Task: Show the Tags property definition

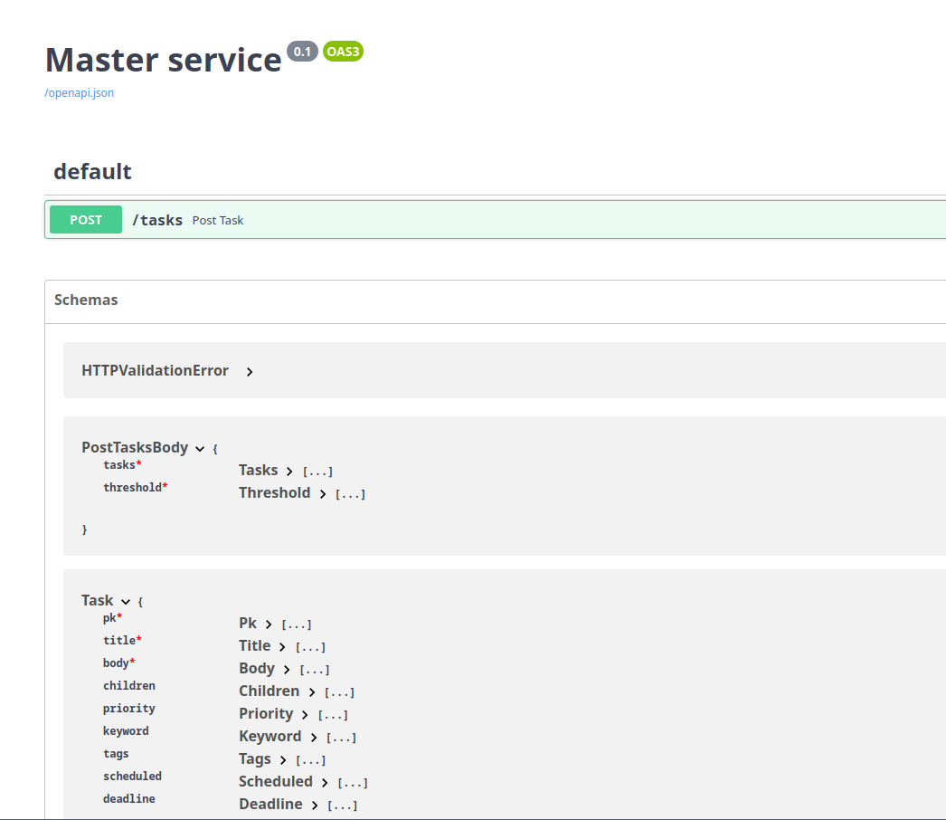Action: pyautogui.click(x=282, y=759)
